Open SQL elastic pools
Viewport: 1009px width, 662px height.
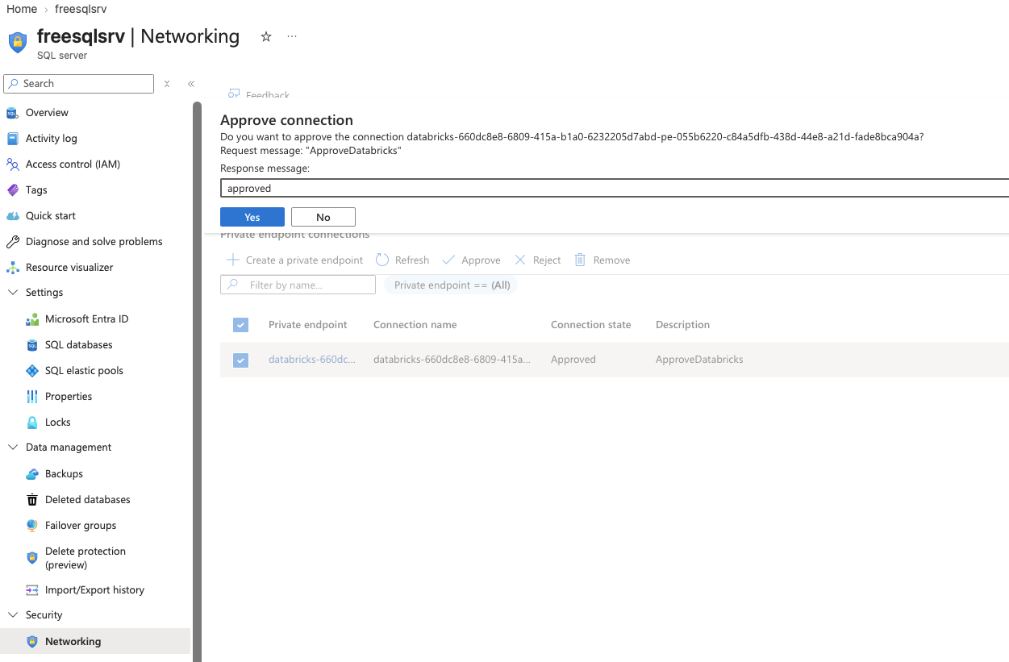click(84, 371)
